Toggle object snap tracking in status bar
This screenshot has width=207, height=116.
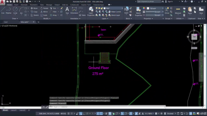(98, 113)
